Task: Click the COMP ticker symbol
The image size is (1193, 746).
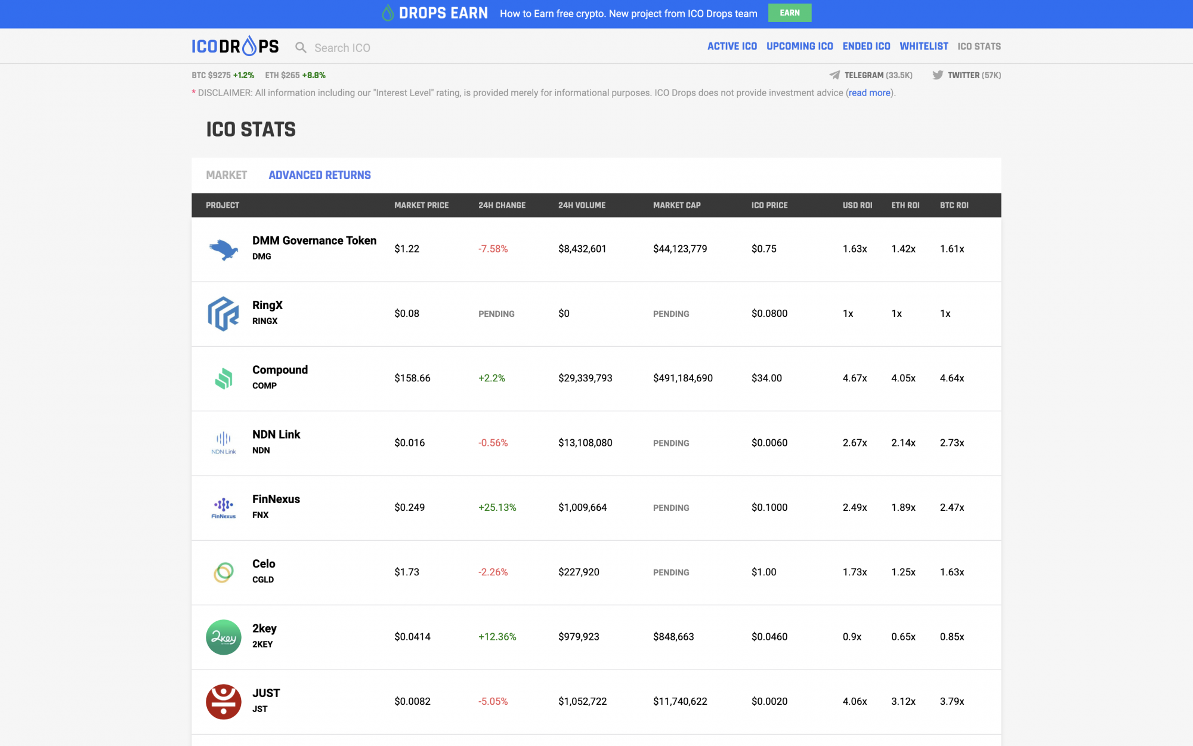Action: tap(264, 386)
